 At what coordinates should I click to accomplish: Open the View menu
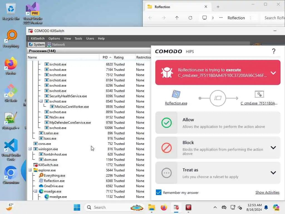(x=67, y=38)
